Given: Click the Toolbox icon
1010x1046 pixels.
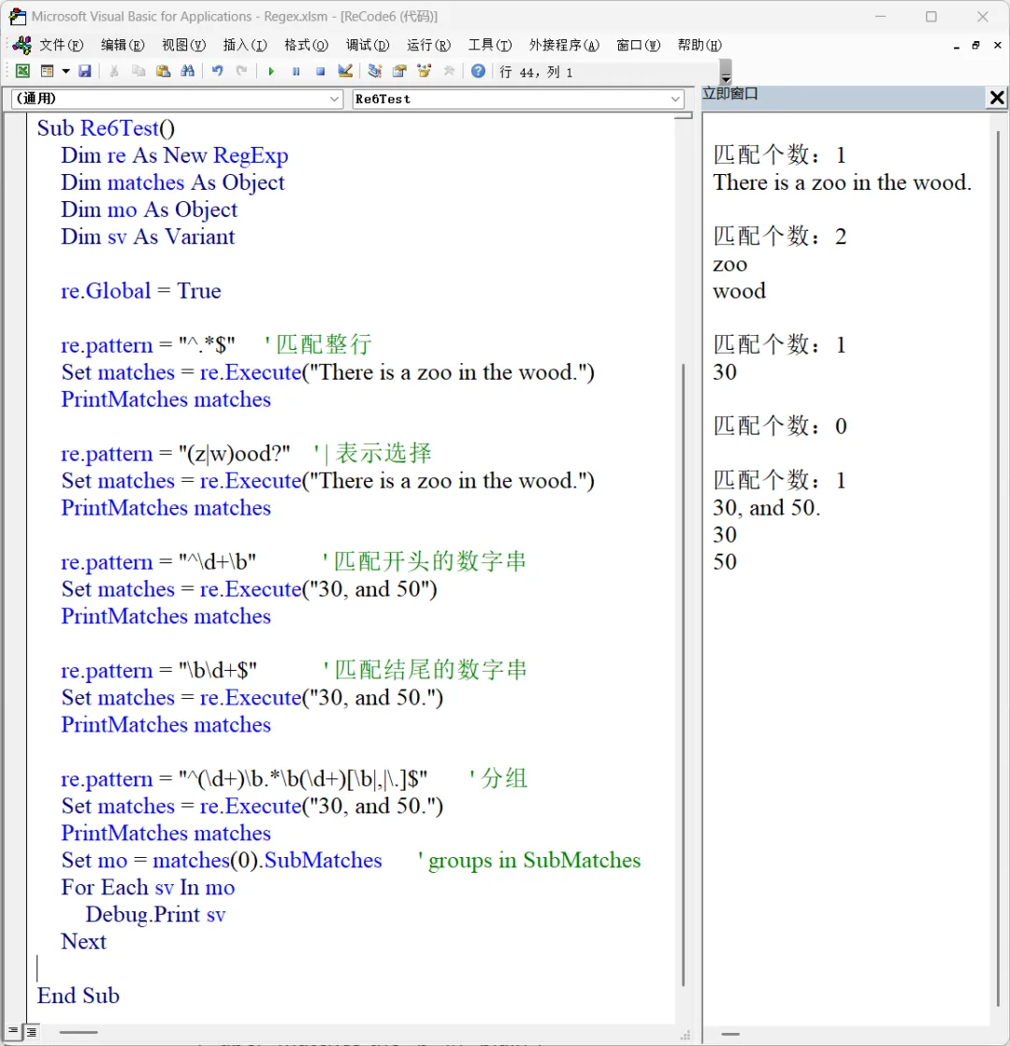Looking at the screenshot, I should coord(449,71).
